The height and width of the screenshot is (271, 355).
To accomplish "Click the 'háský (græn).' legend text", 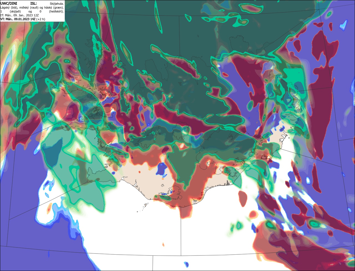I will [54, 8].
